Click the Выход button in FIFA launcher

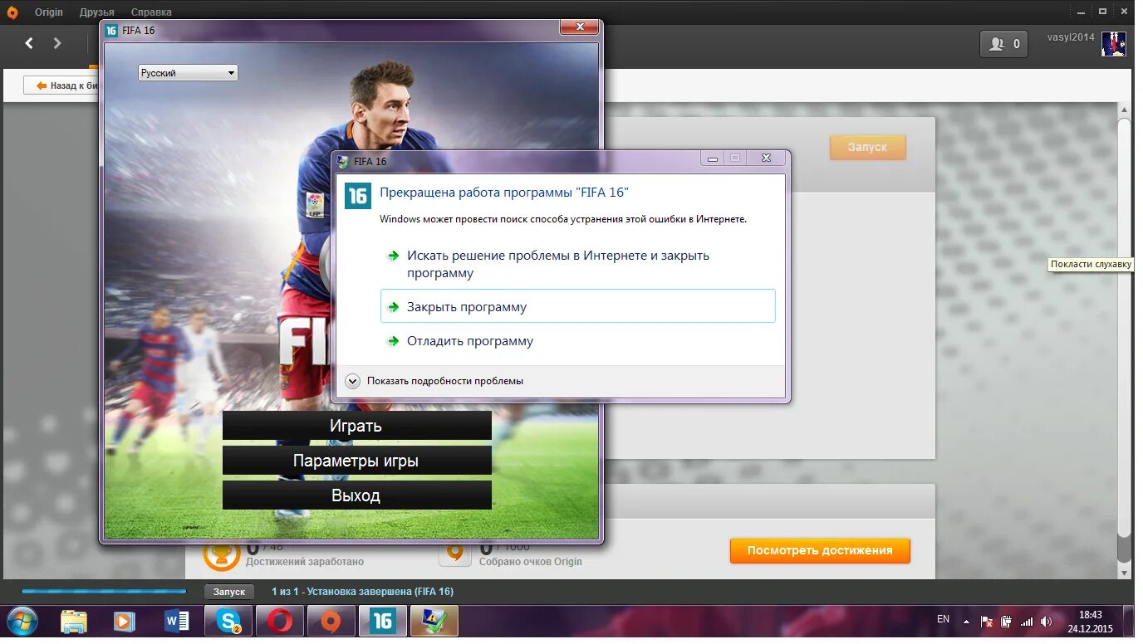[356, 495]
